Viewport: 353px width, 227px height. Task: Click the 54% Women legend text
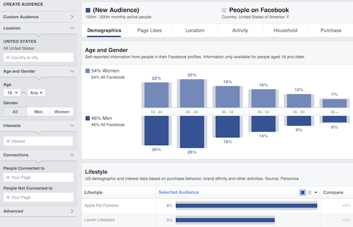[x=105, y=71]
